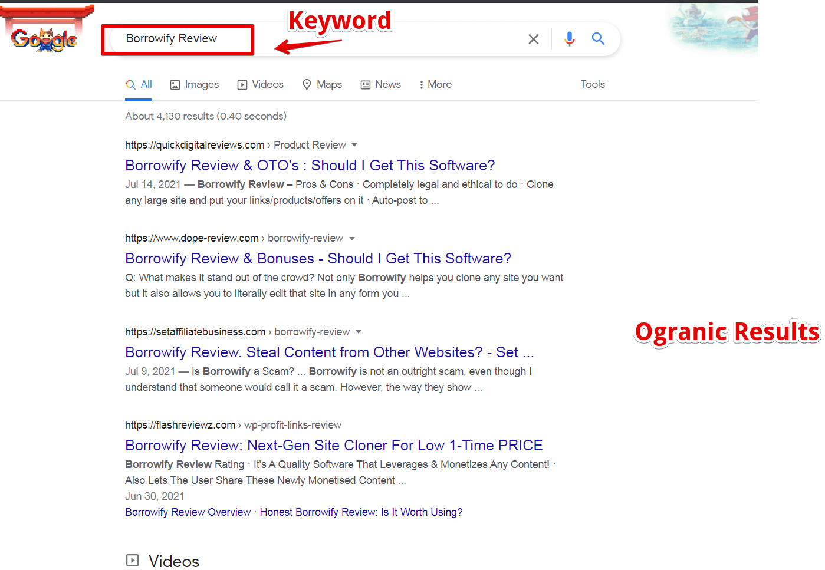Open the Videos search tab
Image resolution: width=825 pixels, height=570 pixels.
tap(260, 84)
